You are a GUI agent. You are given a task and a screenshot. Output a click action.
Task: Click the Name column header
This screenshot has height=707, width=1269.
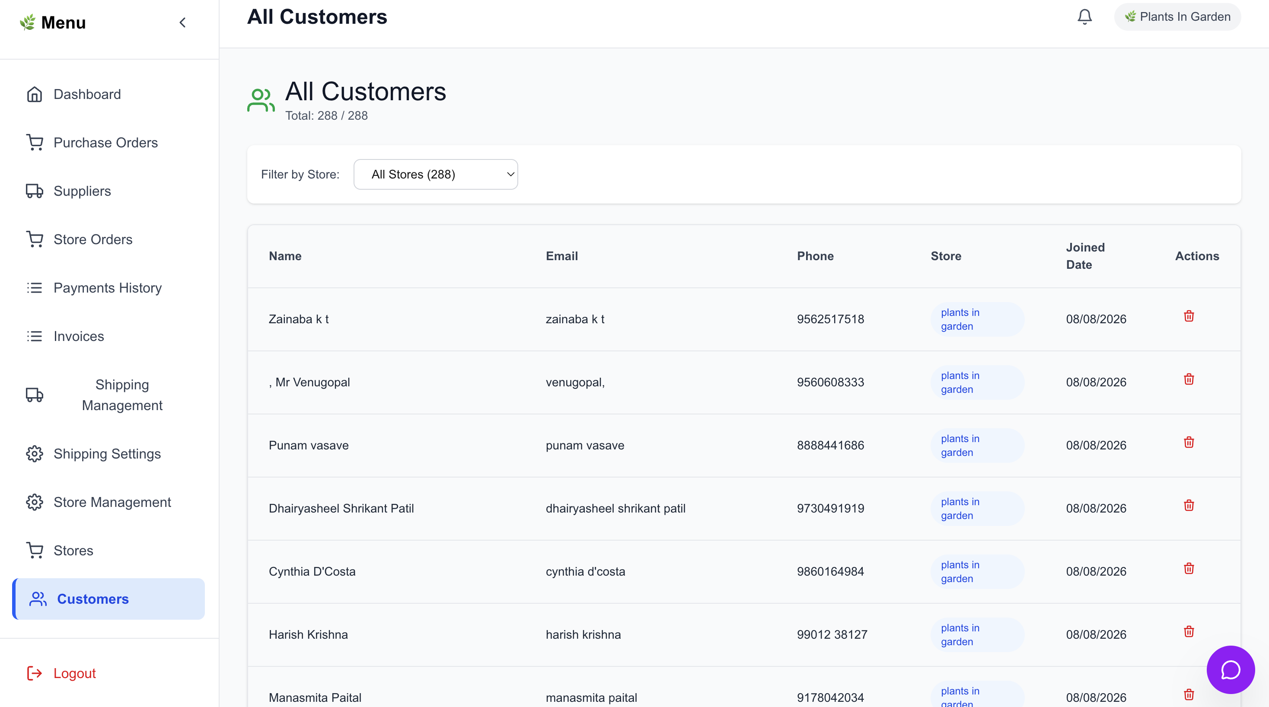point(285,256)
